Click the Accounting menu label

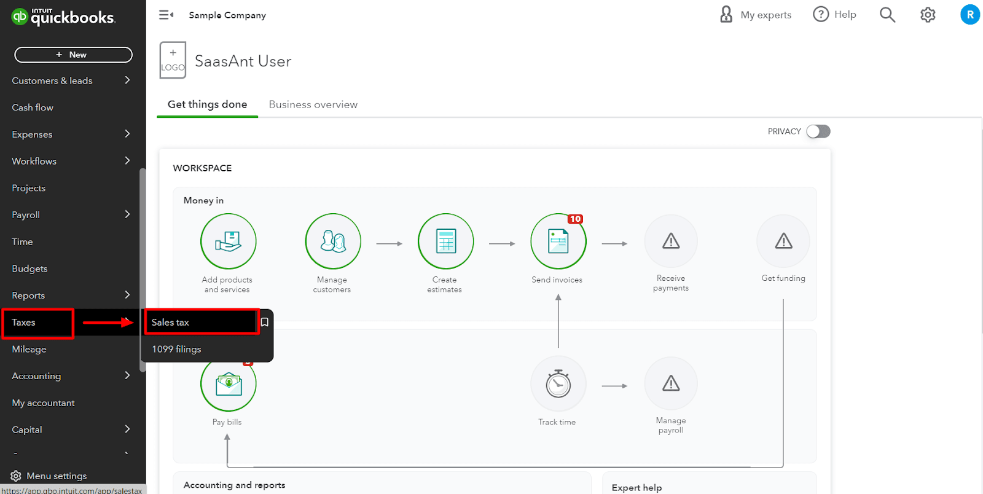[36, 376]
